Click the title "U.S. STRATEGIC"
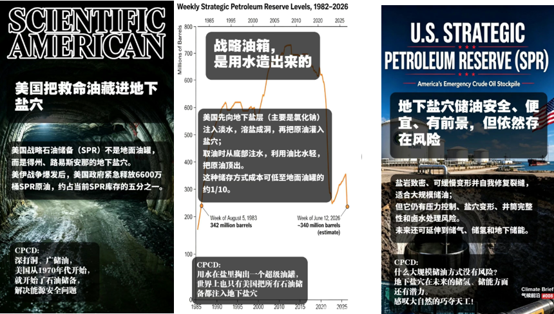 [x=468, y=33]
